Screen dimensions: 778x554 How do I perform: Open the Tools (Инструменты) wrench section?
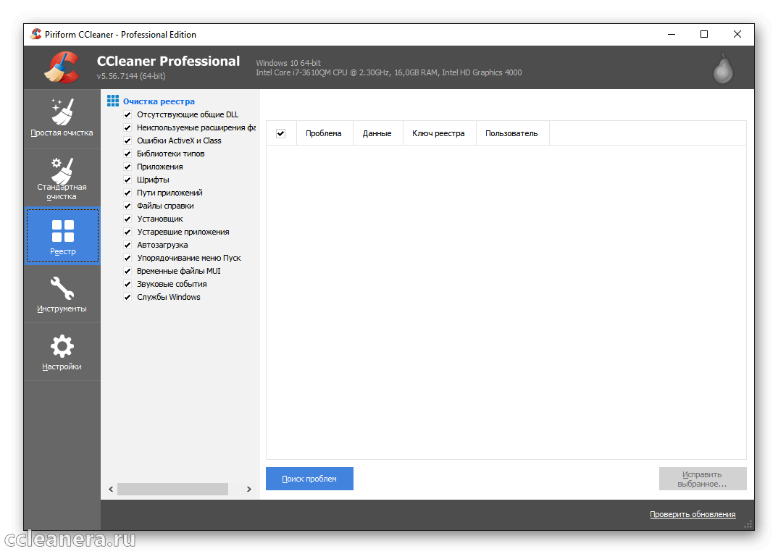[x=62, y=294]
